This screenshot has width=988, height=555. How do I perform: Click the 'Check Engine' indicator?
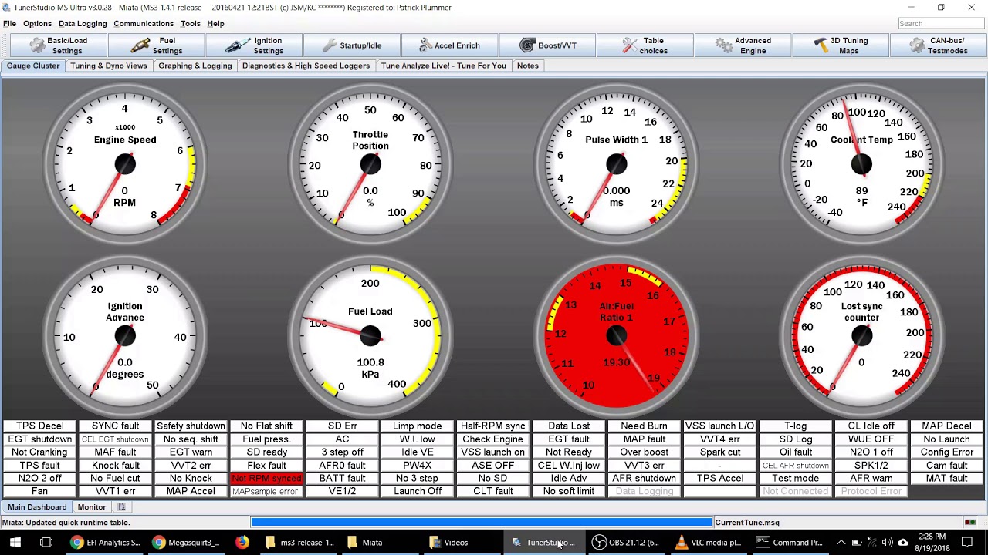(x=492, y=439)
